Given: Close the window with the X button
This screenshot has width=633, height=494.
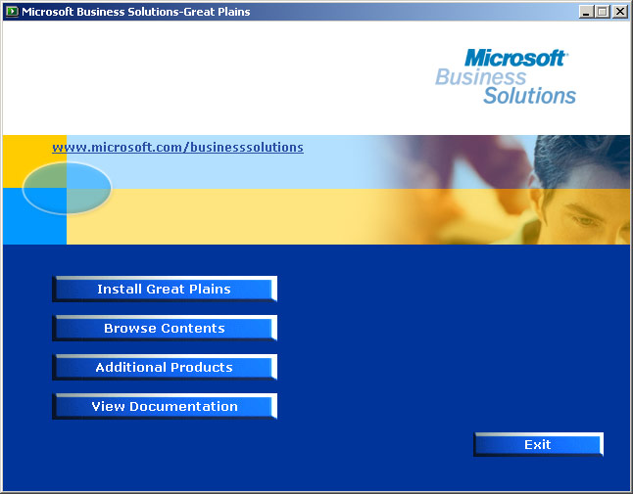Looking at the screenshot, I should [619, 12].
